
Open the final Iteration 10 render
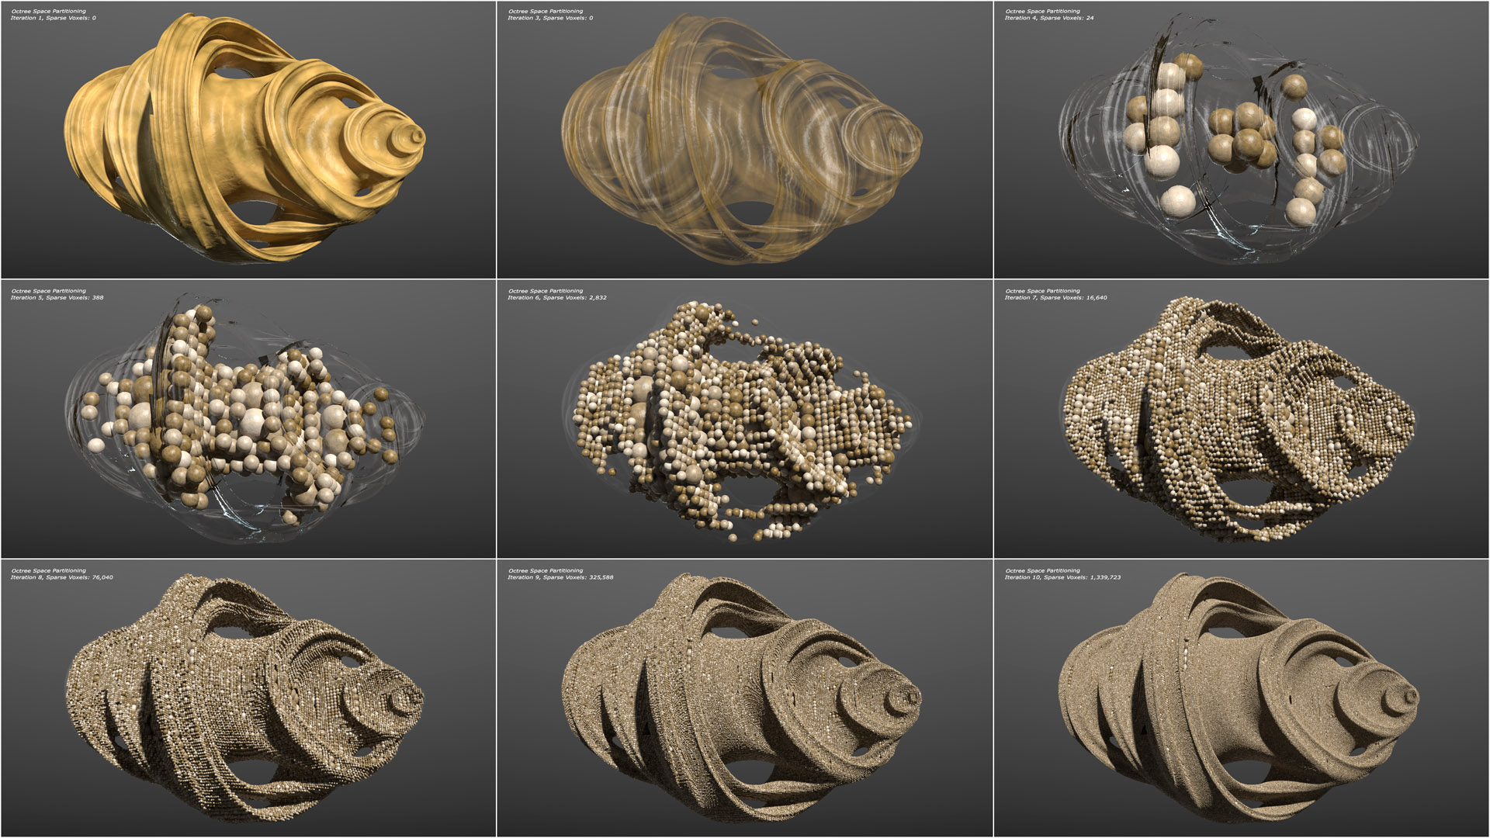1238,698
